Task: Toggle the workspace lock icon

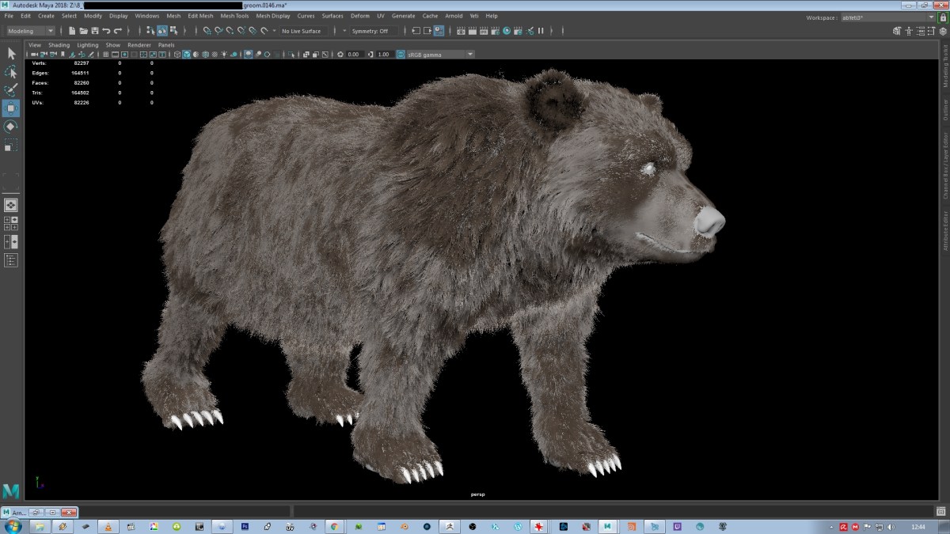Action: (942, 17)
